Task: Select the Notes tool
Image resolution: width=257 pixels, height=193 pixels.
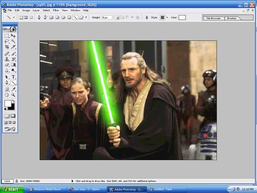Action: click(7, 89)
